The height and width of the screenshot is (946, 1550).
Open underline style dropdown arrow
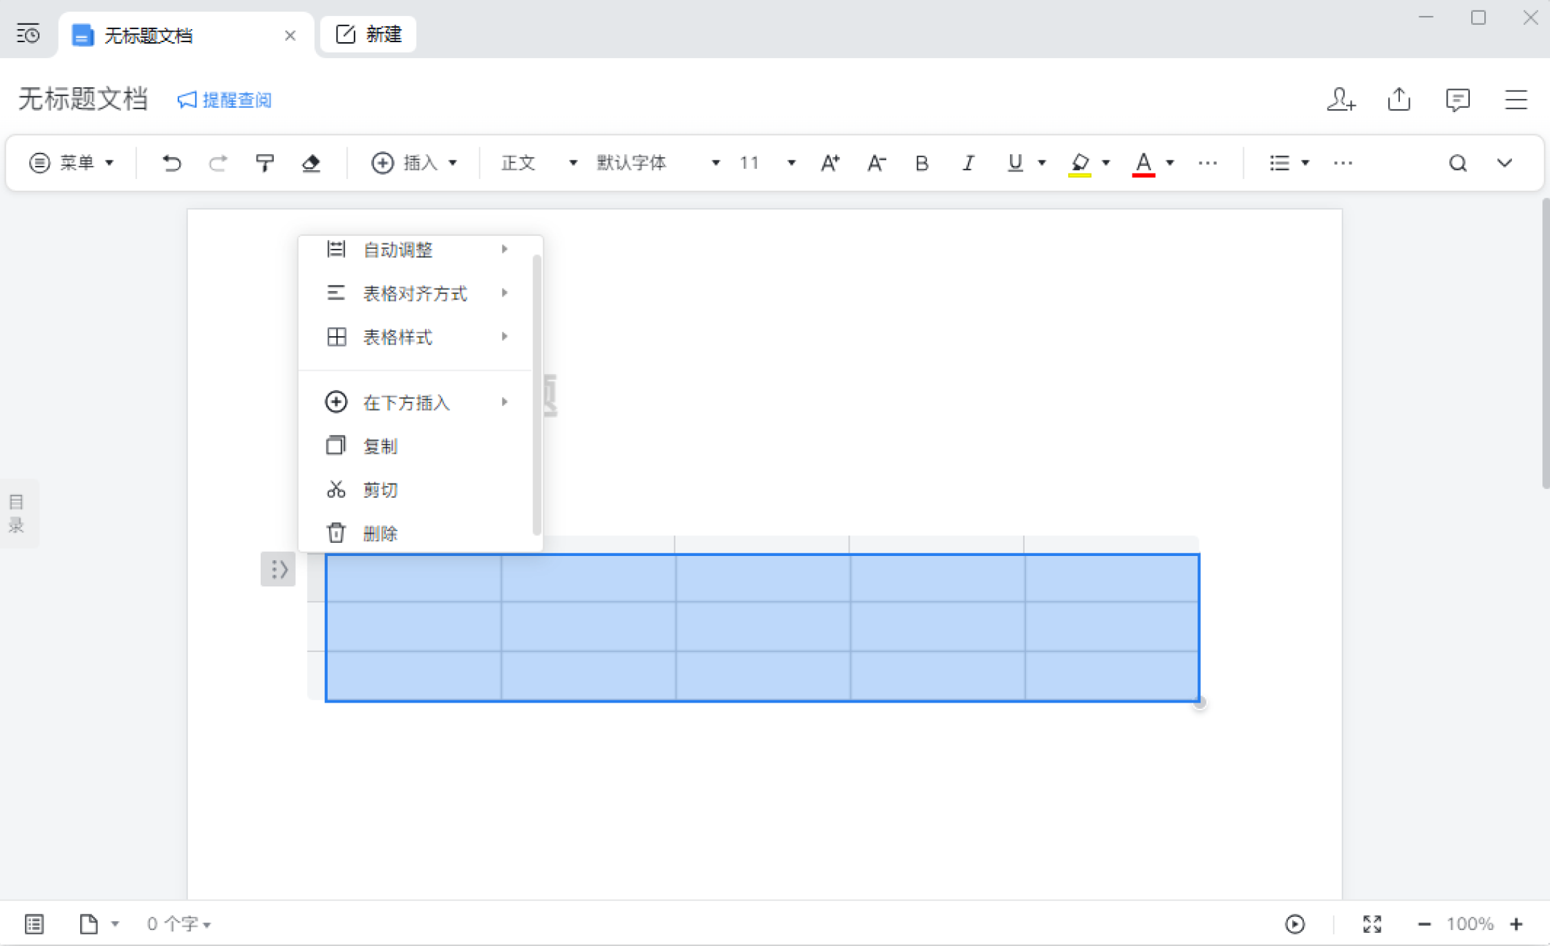(x=1042, y=163)
